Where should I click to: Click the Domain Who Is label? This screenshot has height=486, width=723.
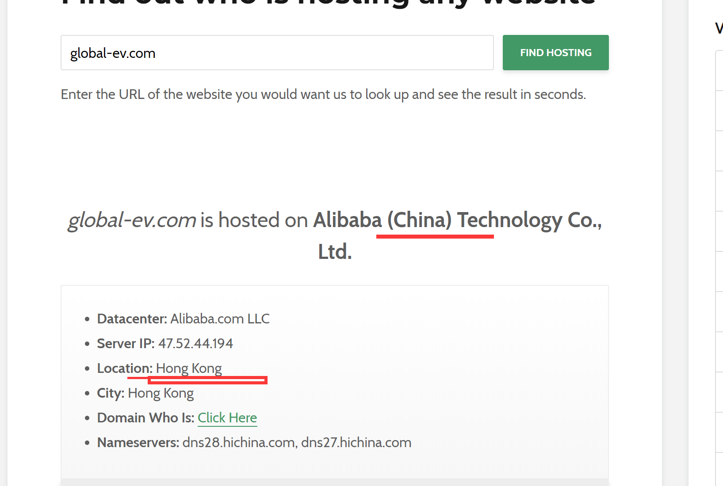pyautogui.click(x=146, y=418)
